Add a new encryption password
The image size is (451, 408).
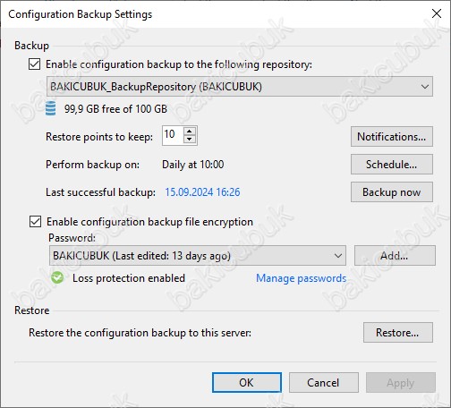click(x=395, y=256)
